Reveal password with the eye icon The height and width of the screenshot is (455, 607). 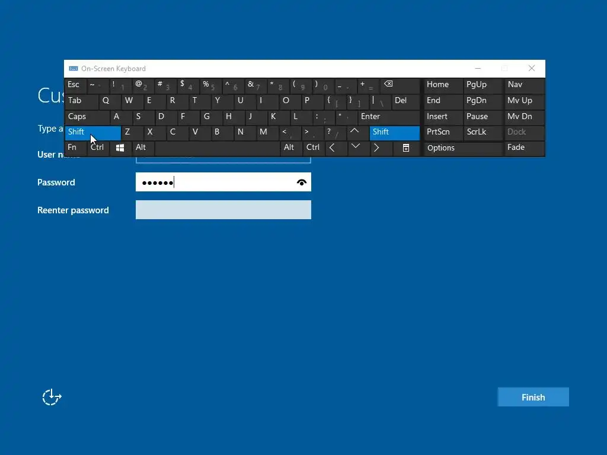[x=302, y=182]
